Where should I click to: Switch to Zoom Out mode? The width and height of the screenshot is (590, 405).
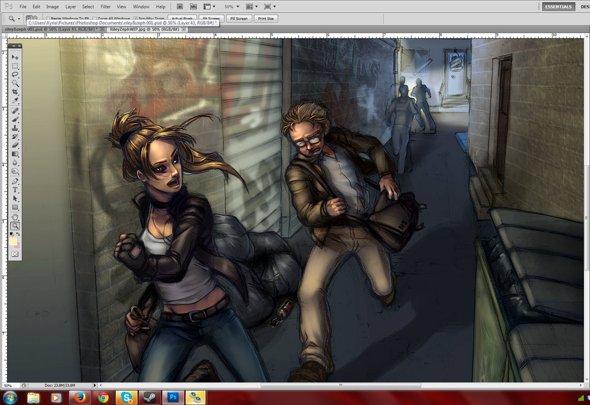pyautogui.click(x=35, y=18)
